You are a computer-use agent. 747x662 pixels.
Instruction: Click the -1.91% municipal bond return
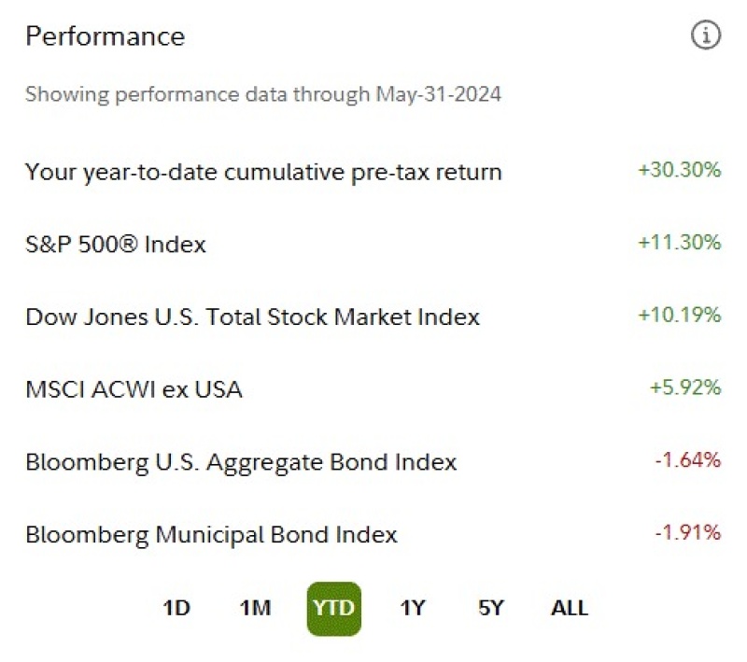tap(688, 532)
